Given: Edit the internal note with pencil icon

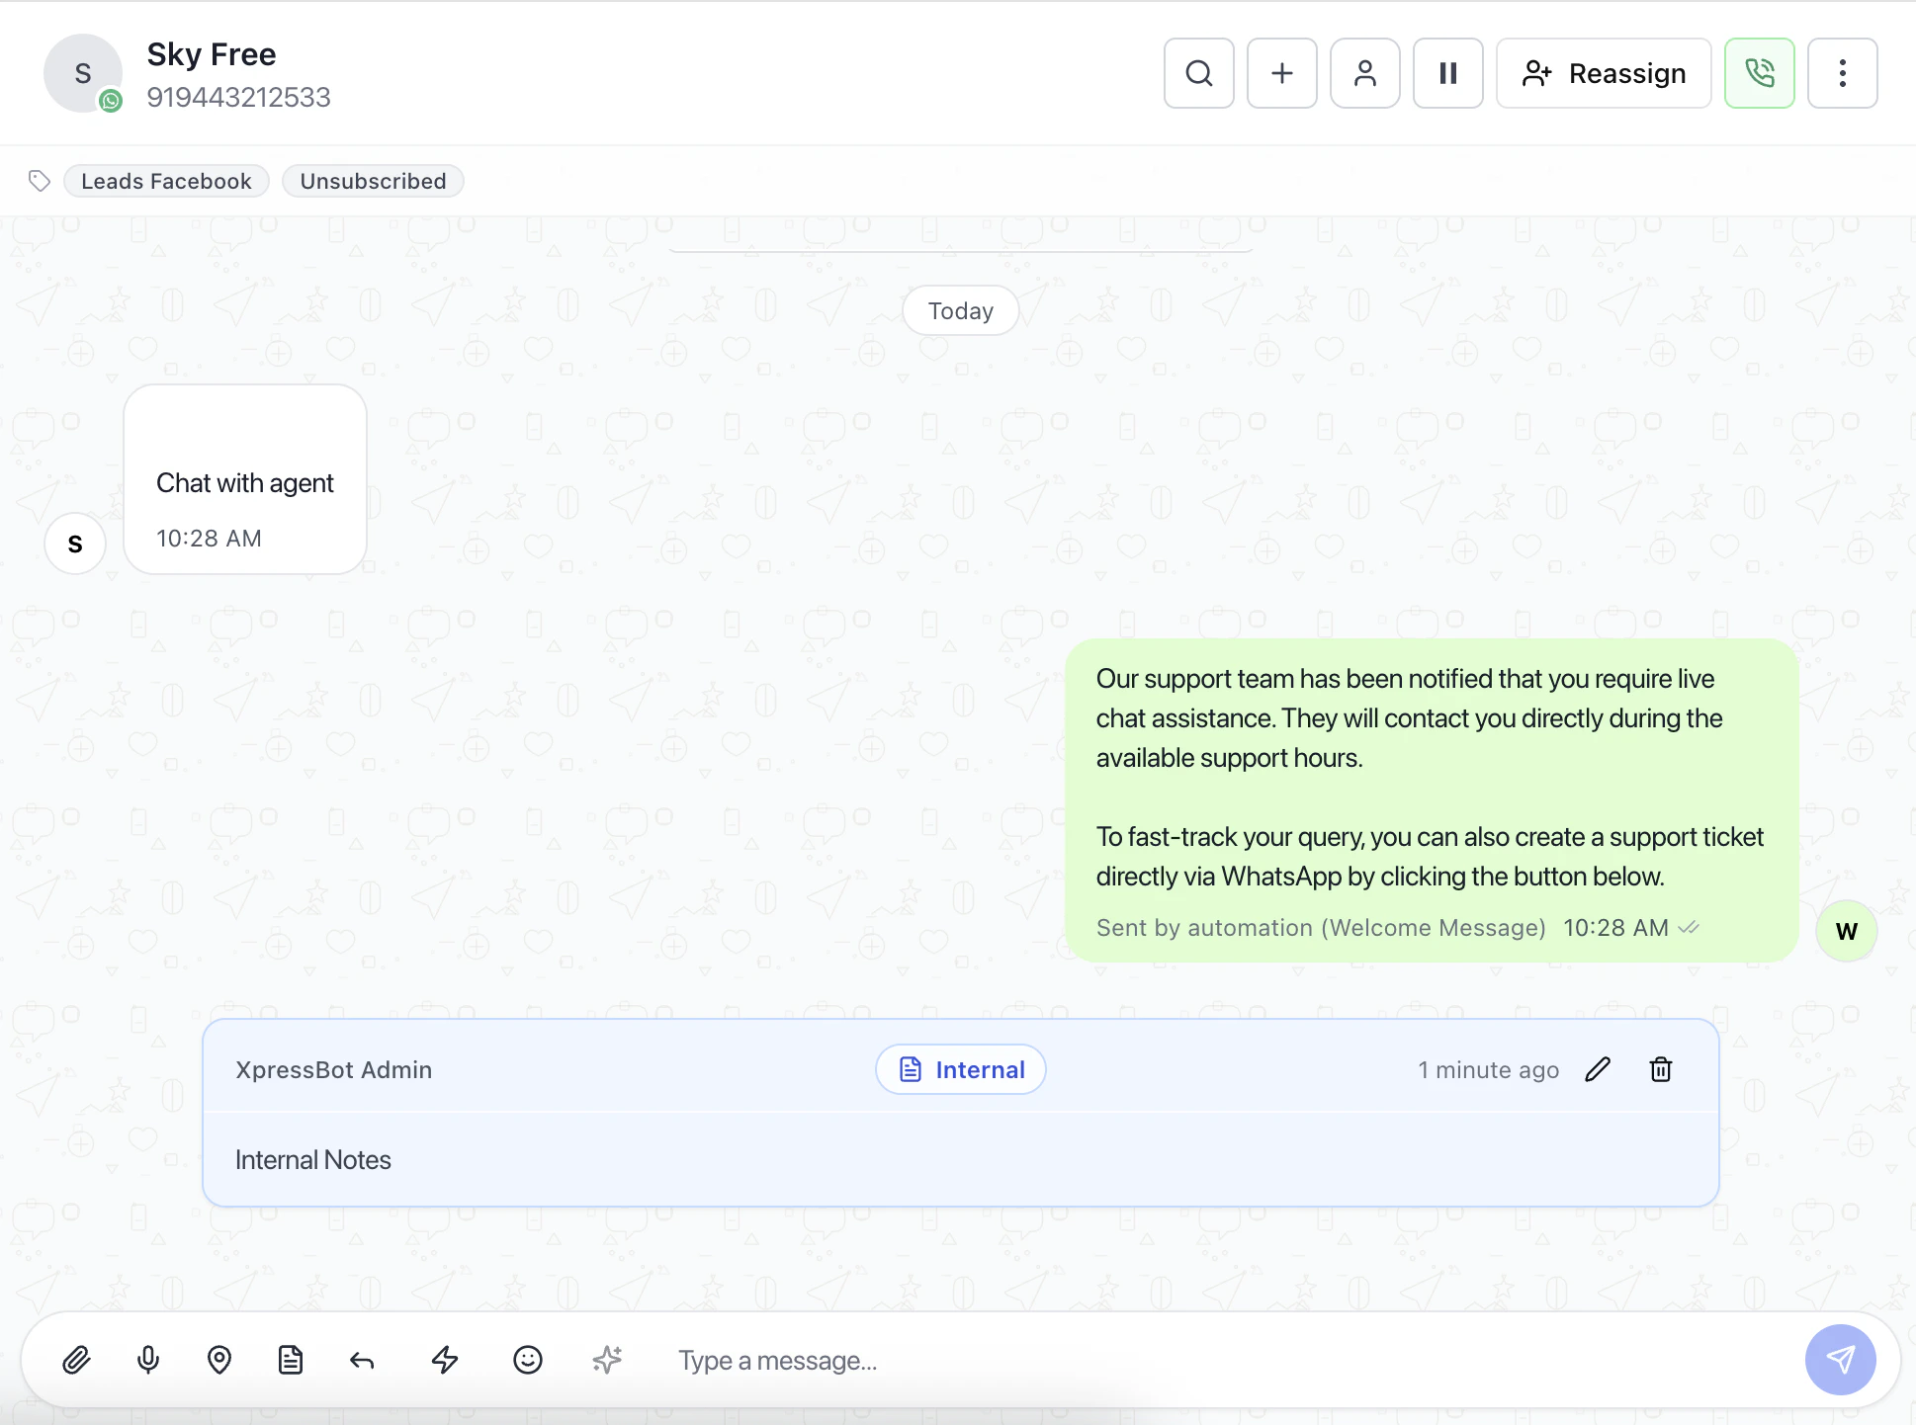Looking at the screenshot, I should [1598, 1069].
